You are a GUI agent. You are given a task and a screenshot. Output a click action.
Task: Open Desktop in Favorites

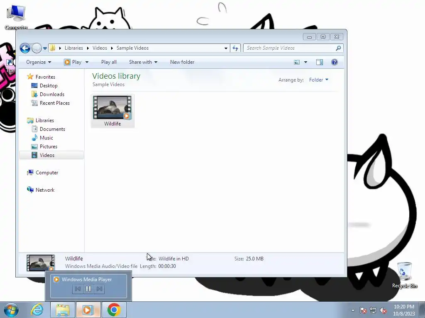tap(49, 85)
